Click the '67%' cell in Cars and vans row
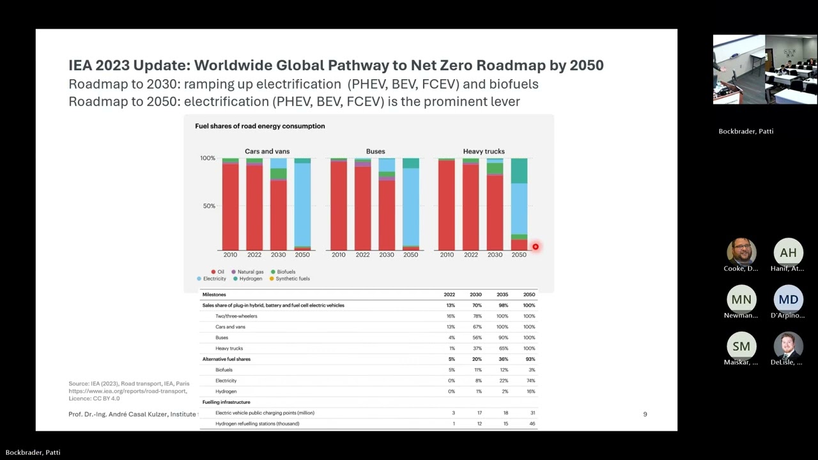 tap(477, 327)
